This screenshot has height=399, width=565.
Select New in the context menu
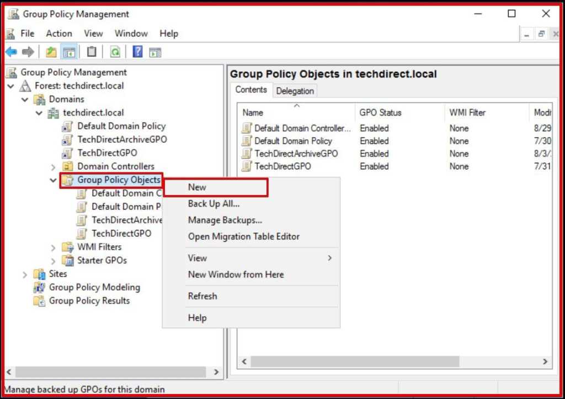tap(197, 187)
